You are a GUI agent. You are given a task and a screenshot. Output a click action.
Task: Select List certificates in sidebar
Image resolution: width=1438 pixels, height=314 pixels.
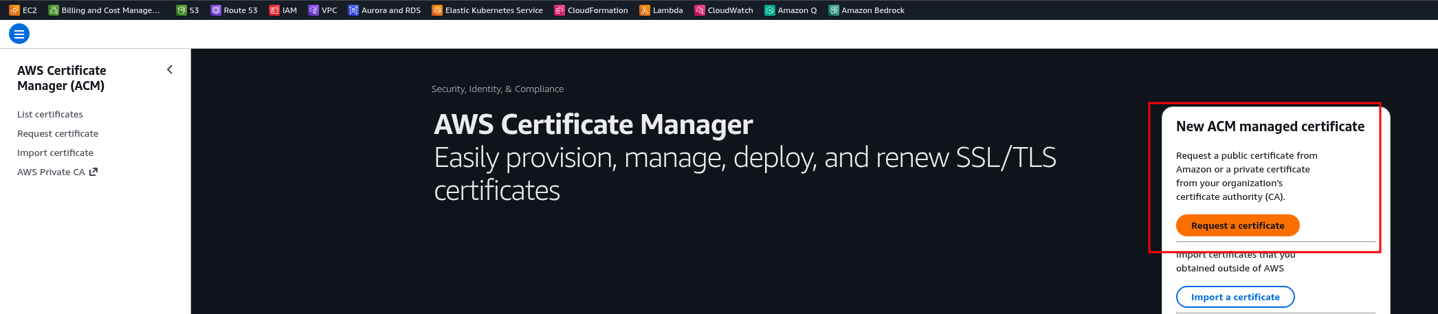(50, 115)
